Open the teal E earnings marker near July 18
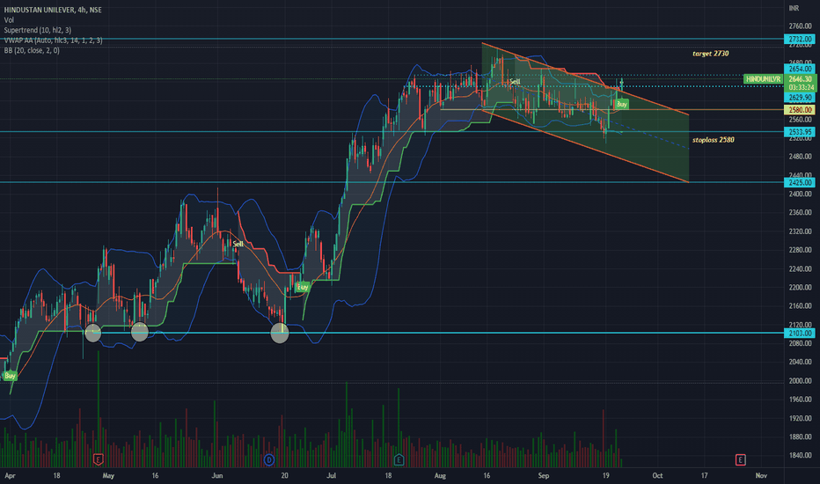This screenshot has width=820, height=484. pos(399,460)
